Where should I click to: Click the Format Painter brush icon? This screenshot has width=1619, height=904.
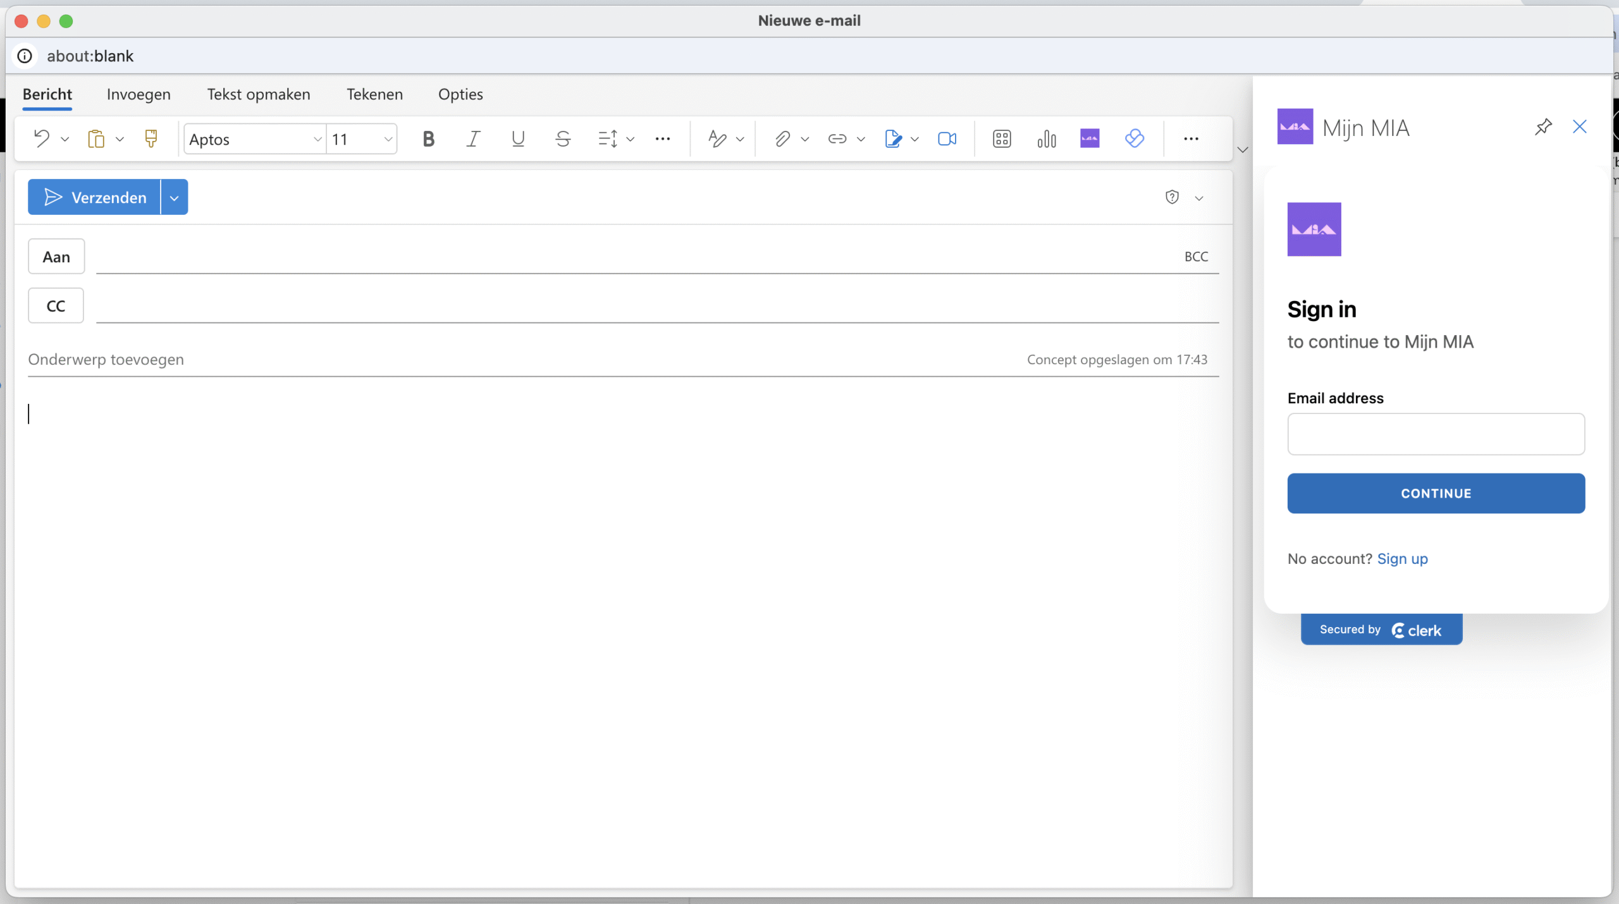click(151, 138)
